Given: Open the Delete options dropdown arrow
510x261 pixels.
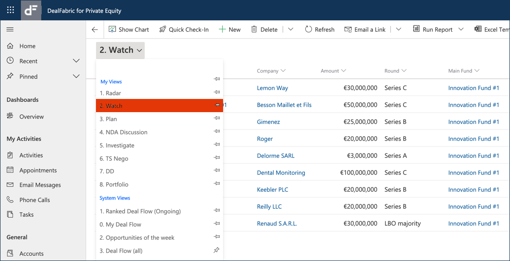Looking at the screenshot, I should tap(291, 30).
